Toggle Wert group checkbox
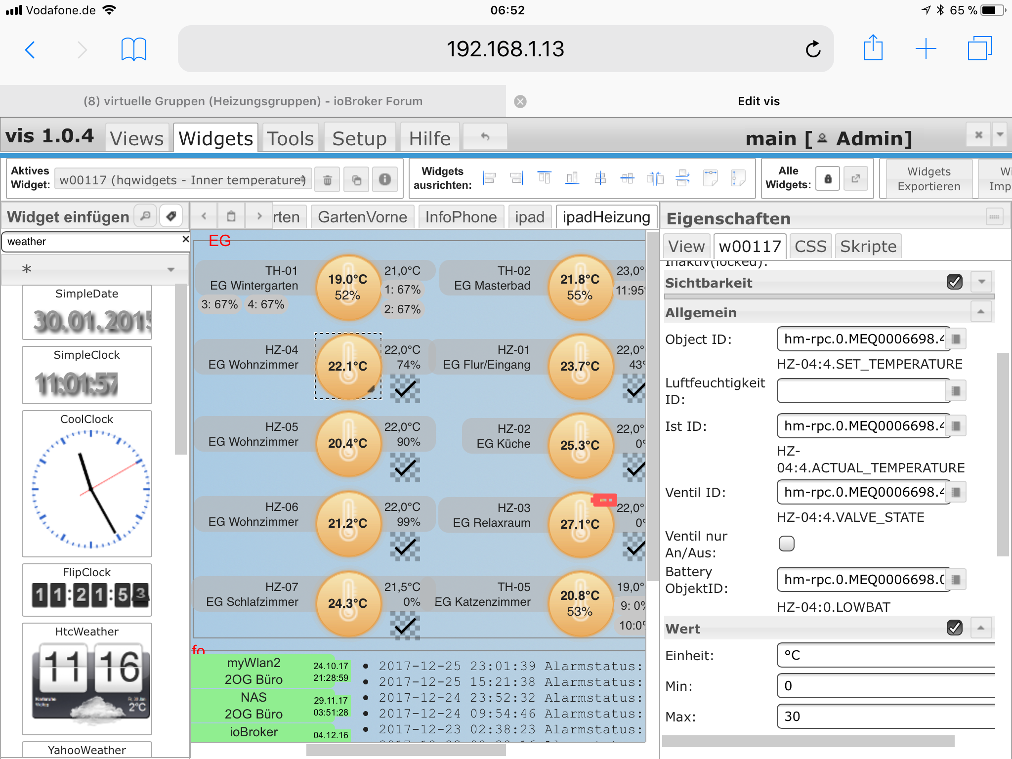This screenshot has height=759, width=1012. point(954,628)
